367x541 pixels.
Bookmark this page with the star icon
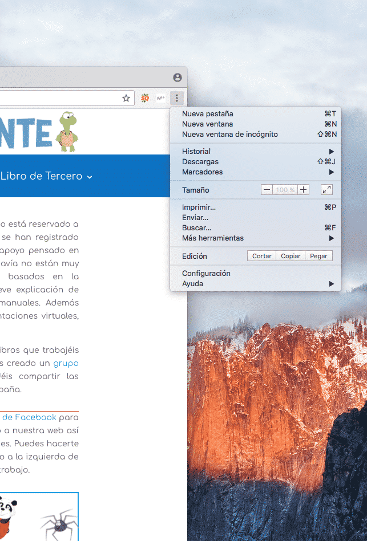pos(126,98)
